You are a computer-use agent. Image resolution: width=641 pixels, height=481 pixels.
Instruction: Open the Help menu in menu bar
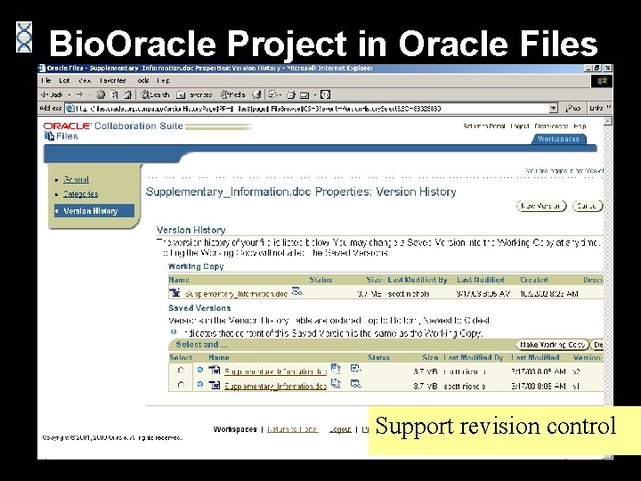point(163,80)
